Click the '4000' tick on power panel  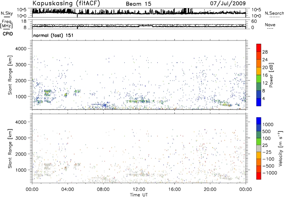[21, 49]
